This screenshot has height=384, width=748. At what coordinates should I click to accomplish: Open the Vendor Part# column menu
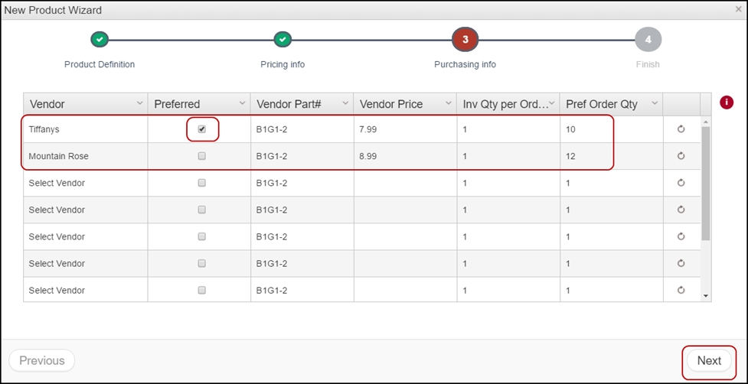click(x=345, y=103)
